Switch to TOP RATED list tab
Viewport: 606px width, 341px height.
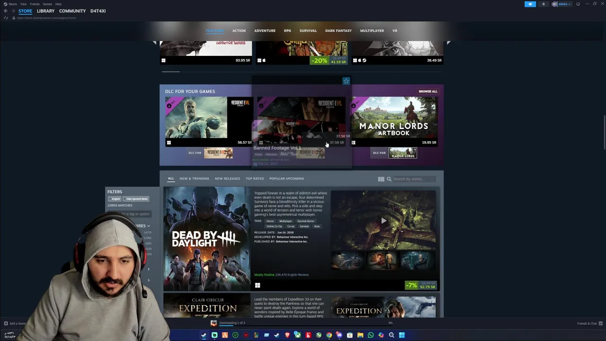tap(255, 179)
